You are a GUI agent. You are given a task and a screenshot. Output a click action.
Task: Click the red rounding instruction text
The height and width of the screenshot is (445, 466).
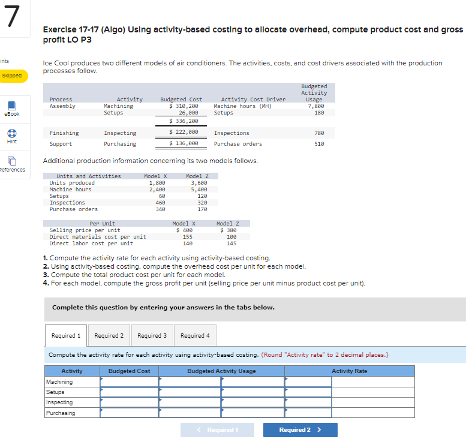325,354
